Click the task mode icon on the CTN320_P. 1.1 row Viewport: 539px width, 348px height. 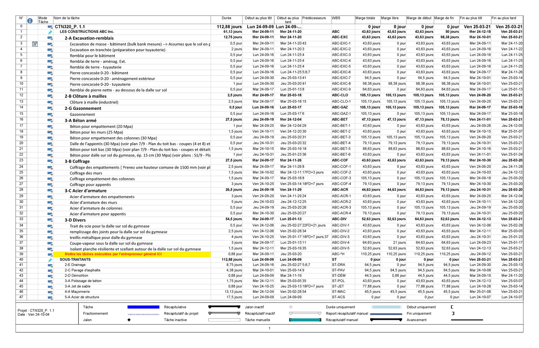point(50,27)
